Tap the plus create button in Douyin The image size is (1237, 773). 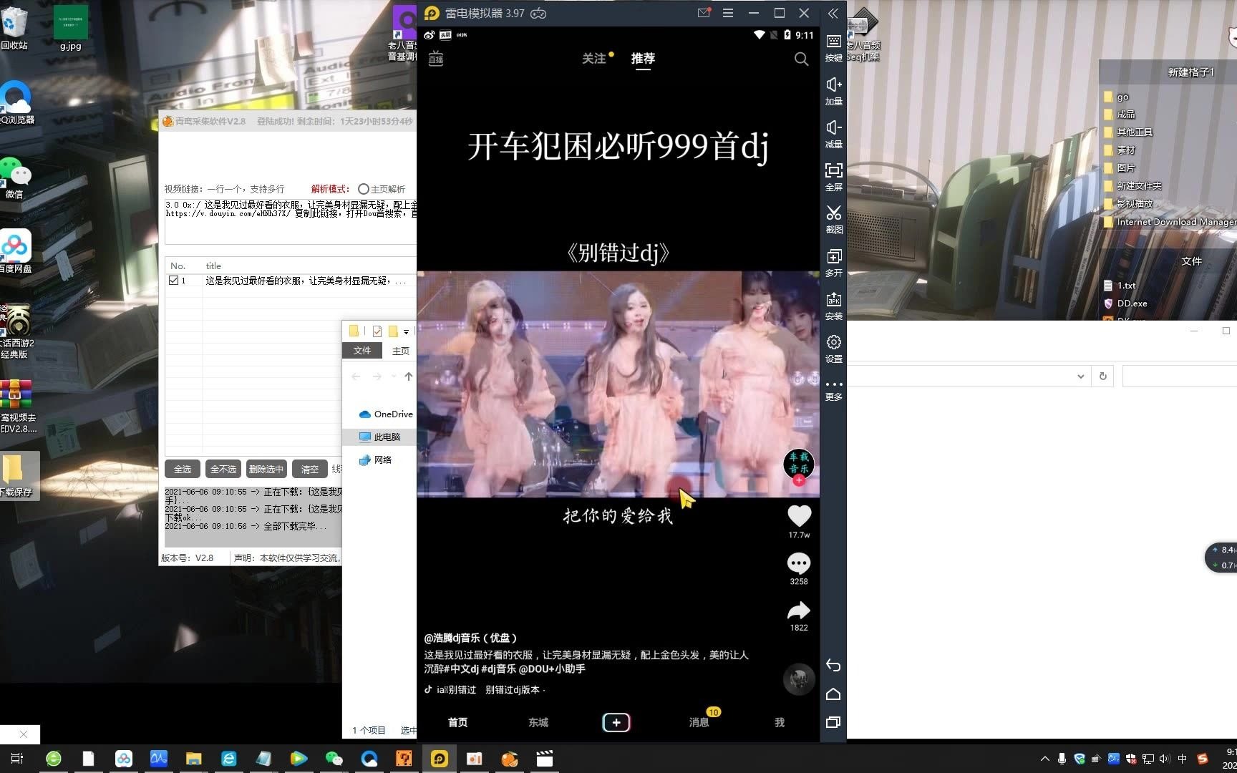[616, 722]
